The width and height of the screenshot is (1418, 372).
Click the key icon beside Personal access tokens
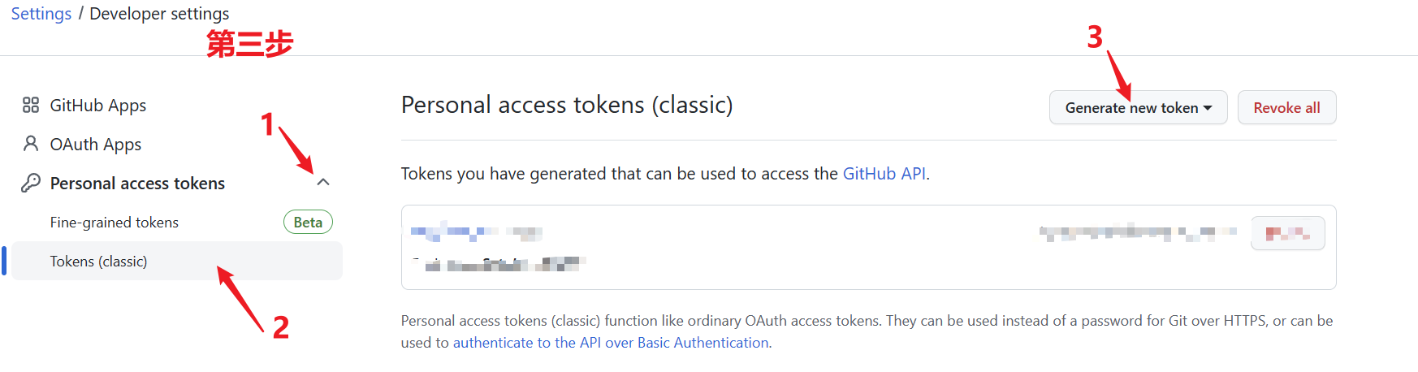click(31, 183)
